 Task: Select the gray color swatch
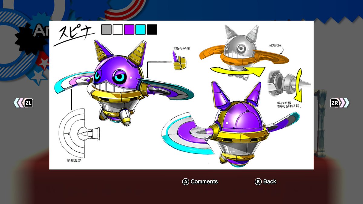tap(106, 30)
